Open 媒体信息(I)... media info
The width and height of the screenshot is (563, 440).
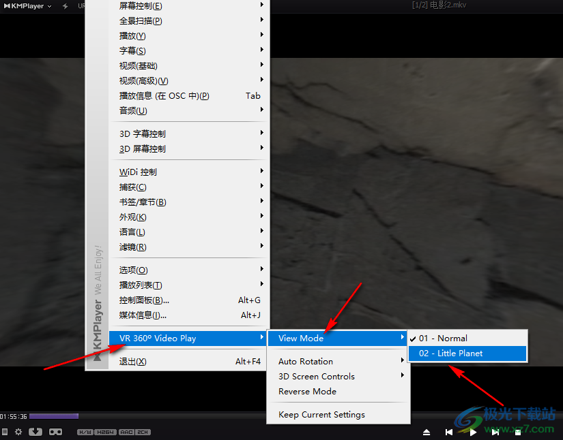[189, 315]
